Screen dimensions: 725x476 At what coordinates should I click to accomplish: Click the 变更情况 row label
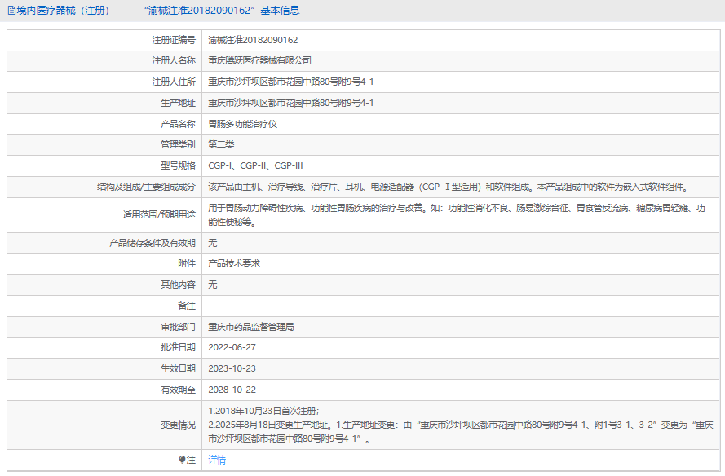tap(178, 425)
